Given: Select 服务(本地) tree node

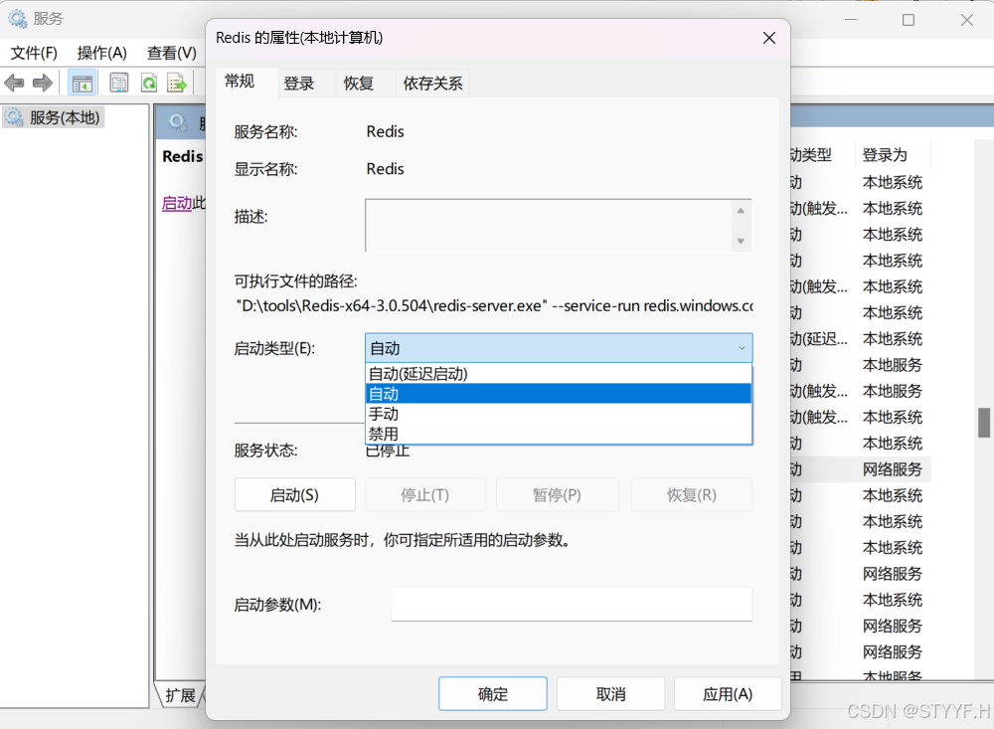Looking at the screenshot, I should (x=54, y=117).
